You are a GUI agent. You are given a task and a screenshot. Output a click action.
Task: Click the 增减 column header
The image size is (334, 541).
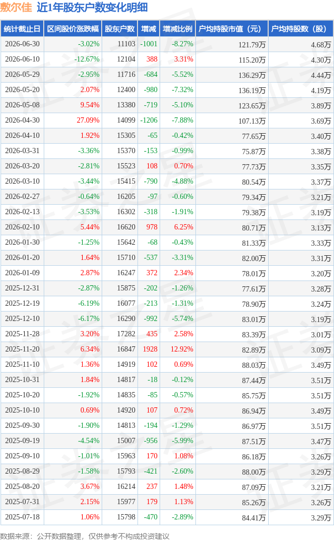pyautogui.click(x=149, y=29)
